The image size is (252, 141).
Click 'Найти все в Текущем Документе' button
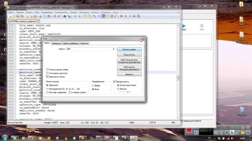(x=129, y=68)
